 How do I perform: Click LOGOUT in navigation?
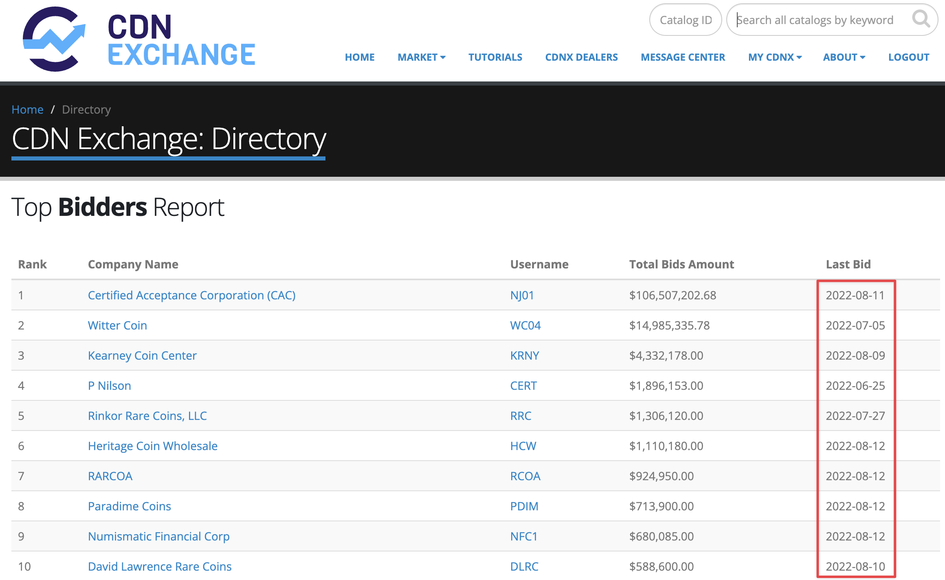[909, 57]
